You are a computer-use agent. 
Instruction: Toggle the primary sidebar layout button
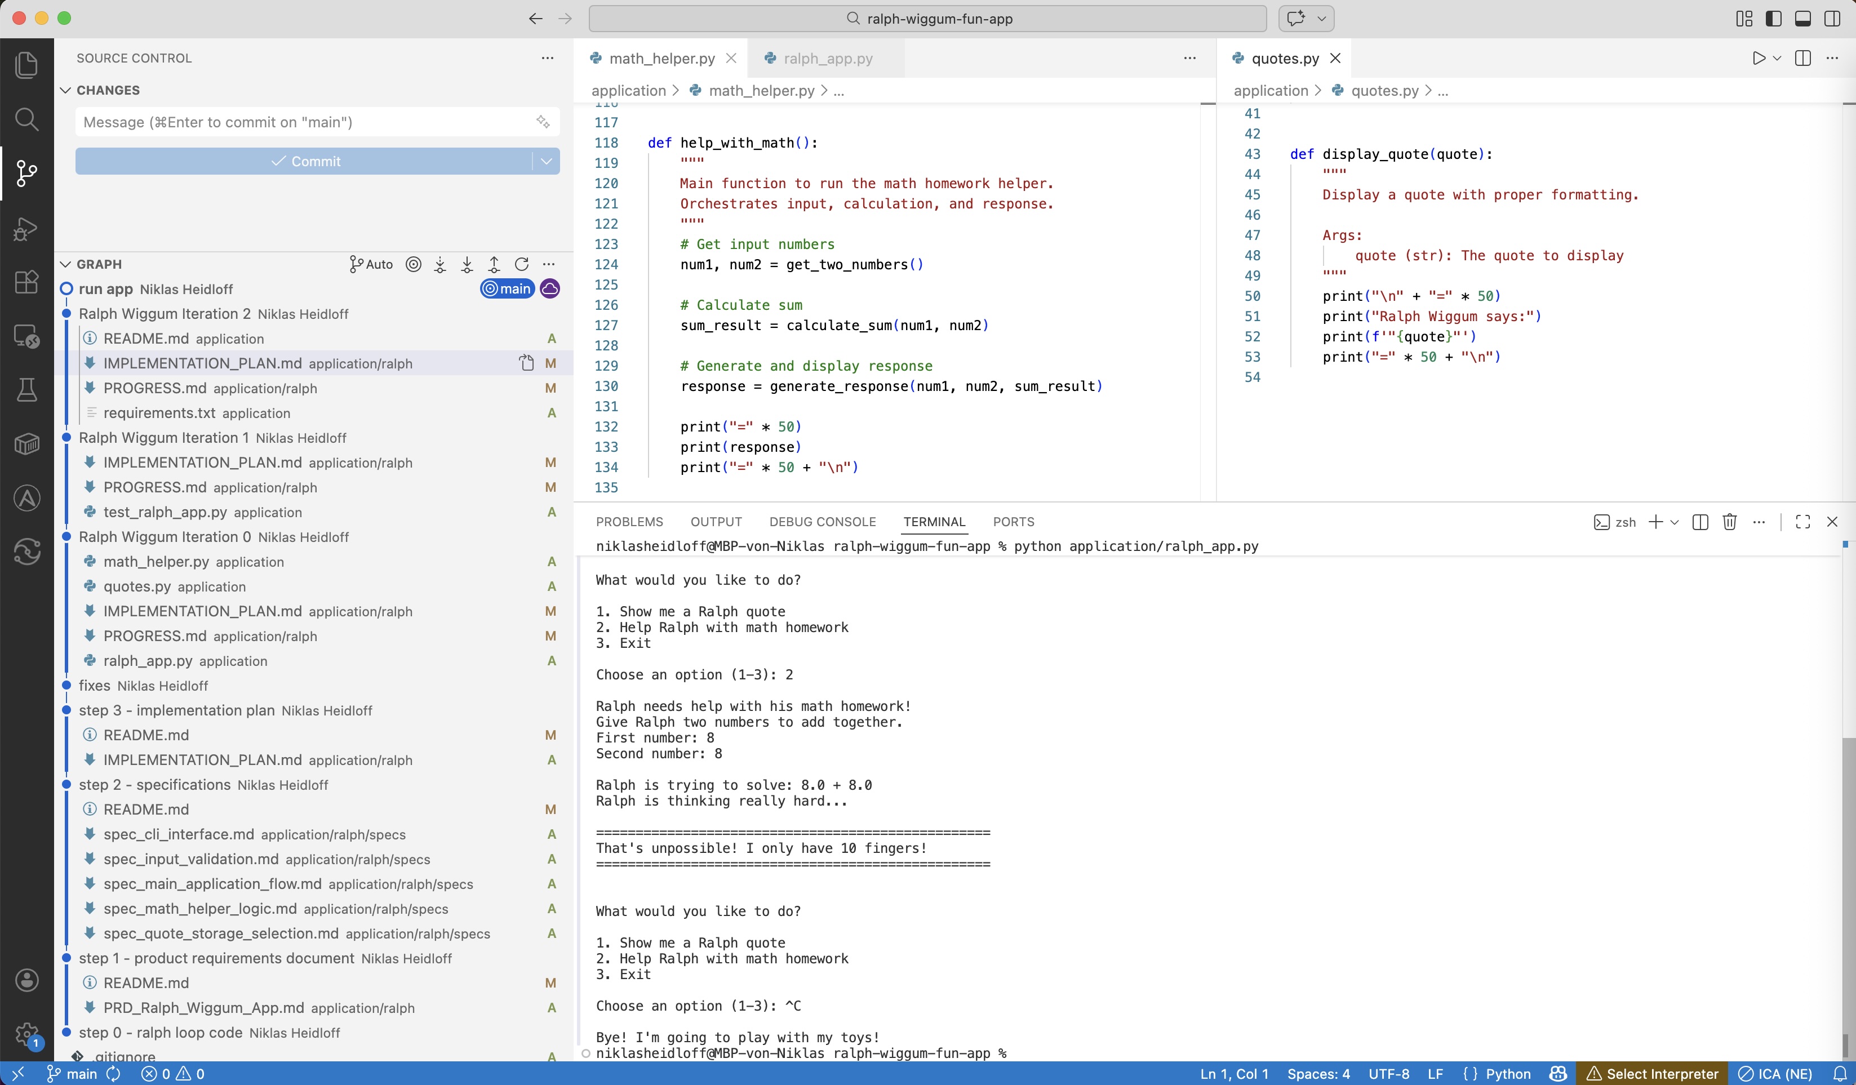[x=1774, y=19]
